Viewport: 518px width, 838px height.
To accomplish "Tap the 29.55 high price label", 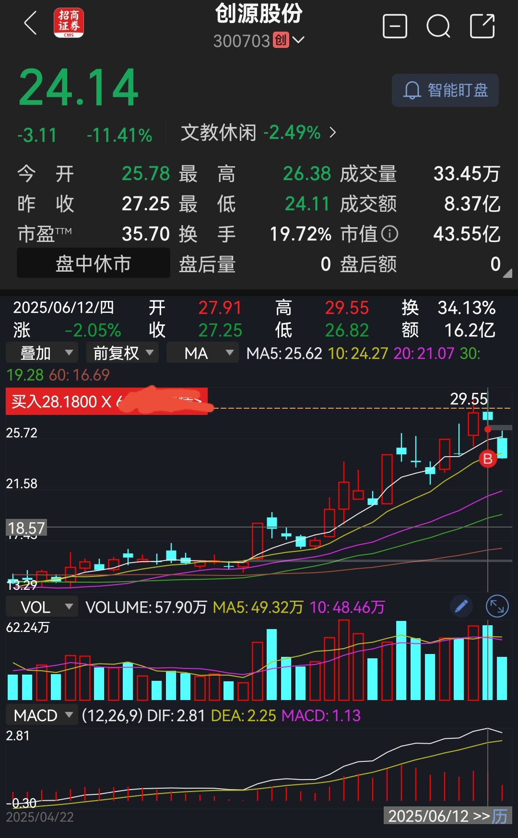I will (469, 399).
